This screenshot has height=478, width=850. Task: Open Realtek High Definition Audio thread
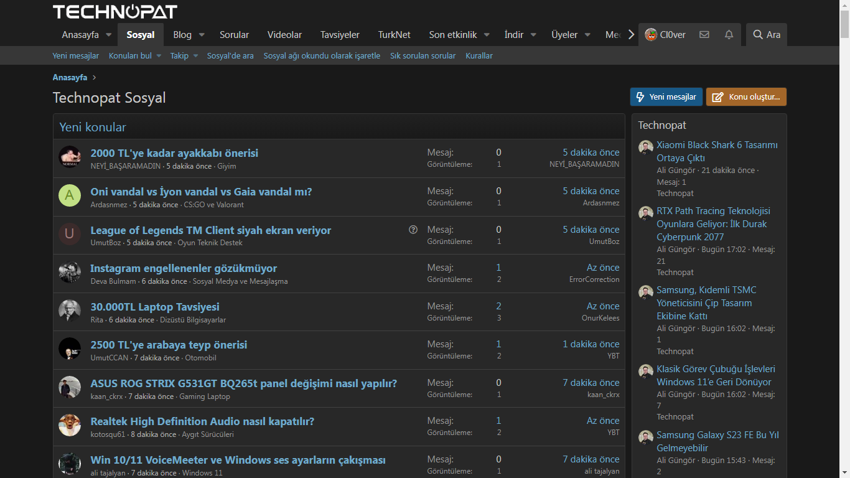tap(202, 421)
